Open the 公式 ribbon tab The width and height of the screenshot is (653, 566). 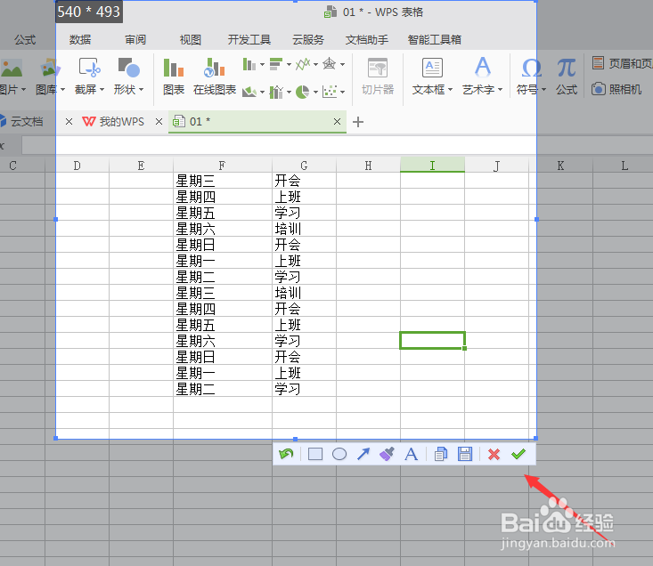[25, 40]
